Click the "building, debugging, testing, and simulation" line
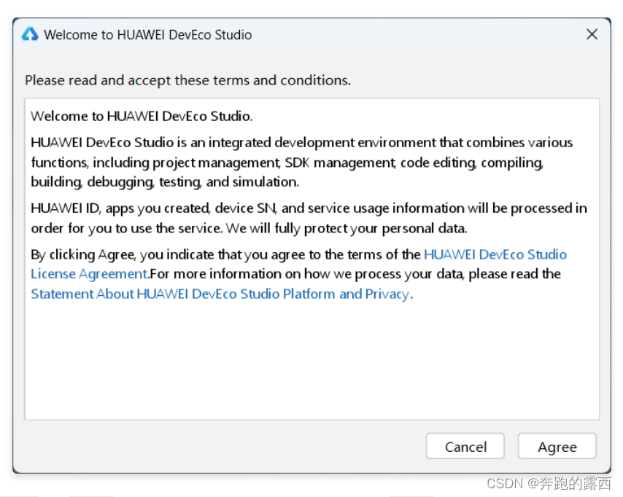Screen dimensions: 623x497 pos(164,182)
